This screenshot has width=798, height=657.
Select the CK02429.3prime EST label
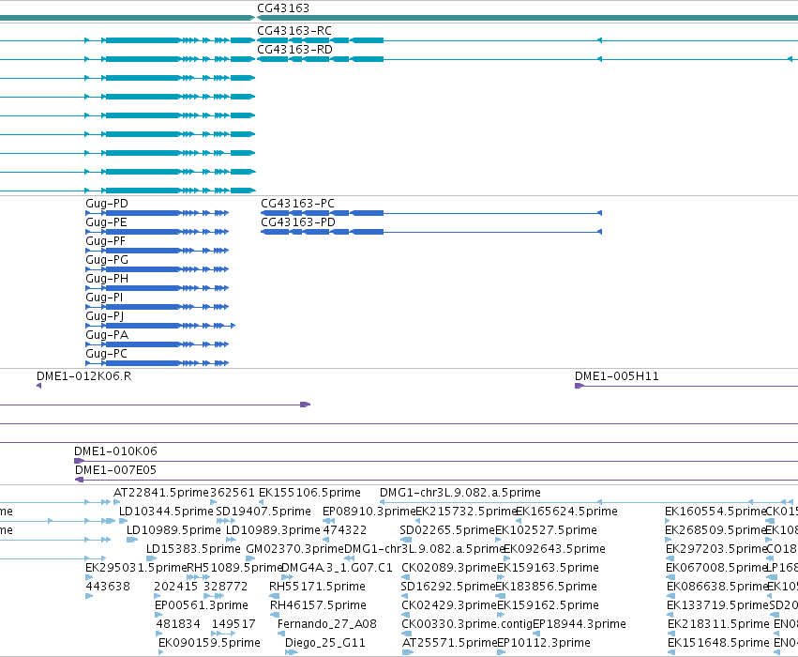[x=449, y=605]
